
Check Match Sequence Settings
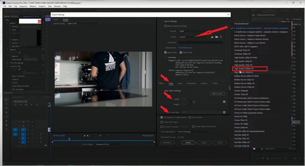165,26
